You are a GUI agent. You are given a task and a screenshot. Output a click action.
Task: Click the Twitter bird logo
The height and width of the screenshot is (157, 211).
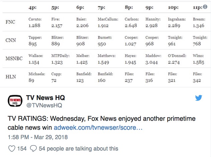(199, 98)
